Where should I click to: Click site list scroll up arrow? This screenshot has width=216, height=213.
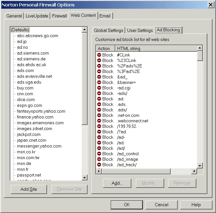point(84,30)
